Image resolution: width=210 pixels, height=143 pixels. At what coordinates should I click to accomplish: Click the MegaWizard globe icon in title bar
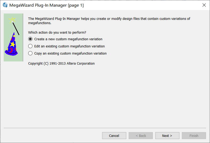tap(5, 5)
